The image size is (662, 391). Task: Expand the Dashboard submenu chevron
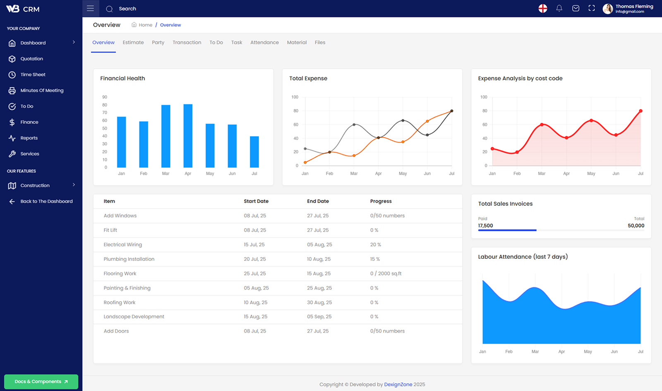(x=74, y=42)
